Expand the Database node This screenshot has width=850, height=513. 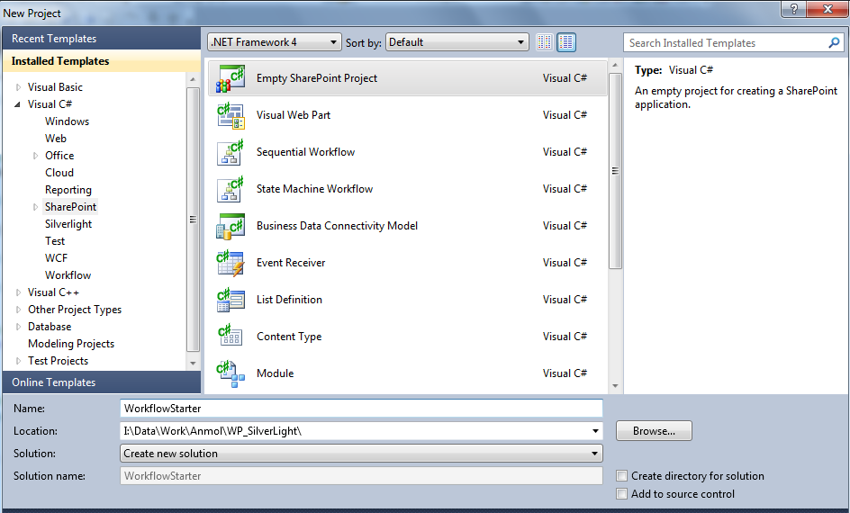[x=18, y=327]
